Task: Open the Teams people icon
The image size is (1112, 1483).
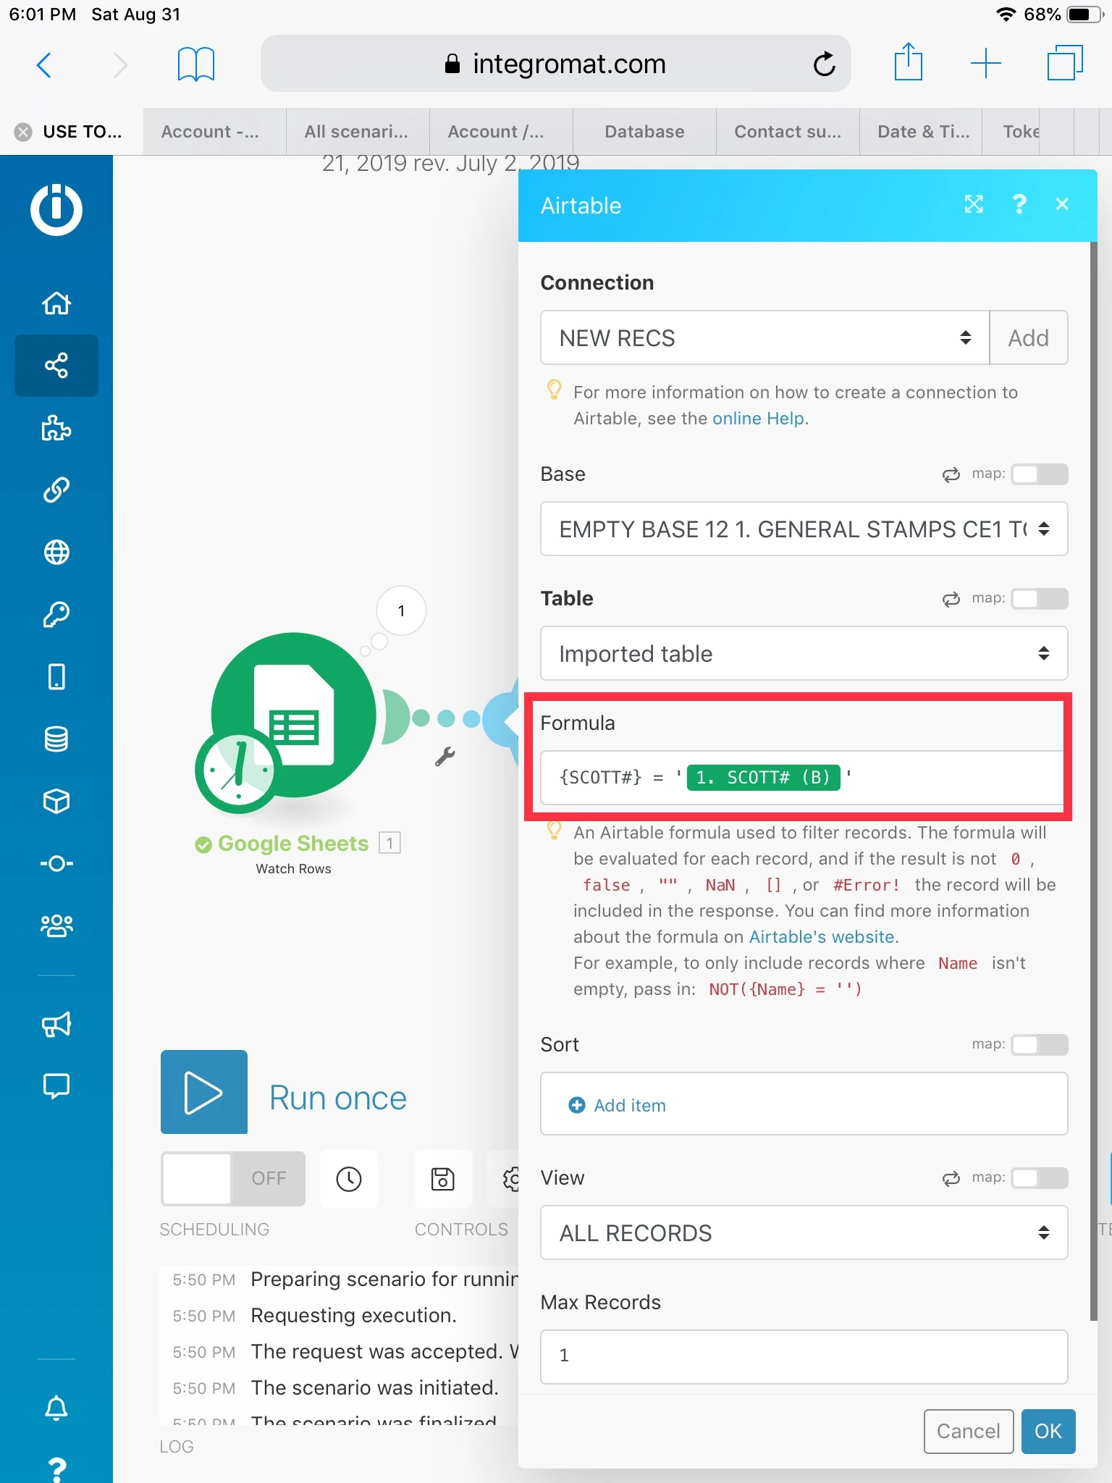Action: [x=56, y=925]
